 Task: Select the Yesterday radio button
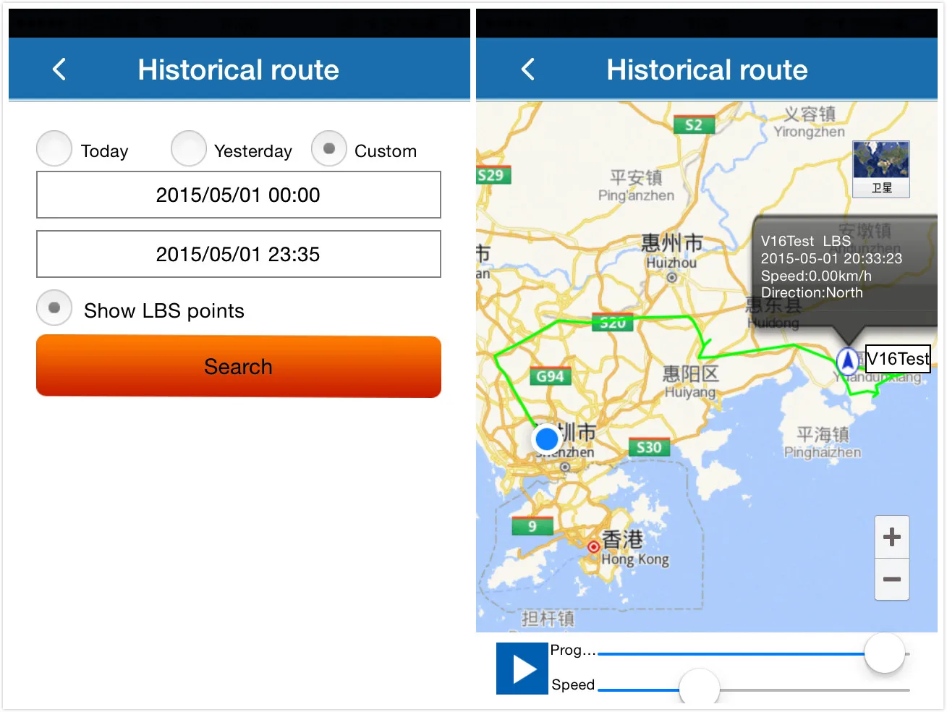pyautogui.click(x=189, y=148)
